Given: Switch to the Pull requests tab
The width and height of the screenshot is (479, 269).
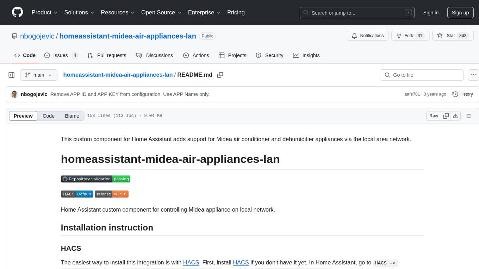Looking at the screenshot, I should click(107, 55).
